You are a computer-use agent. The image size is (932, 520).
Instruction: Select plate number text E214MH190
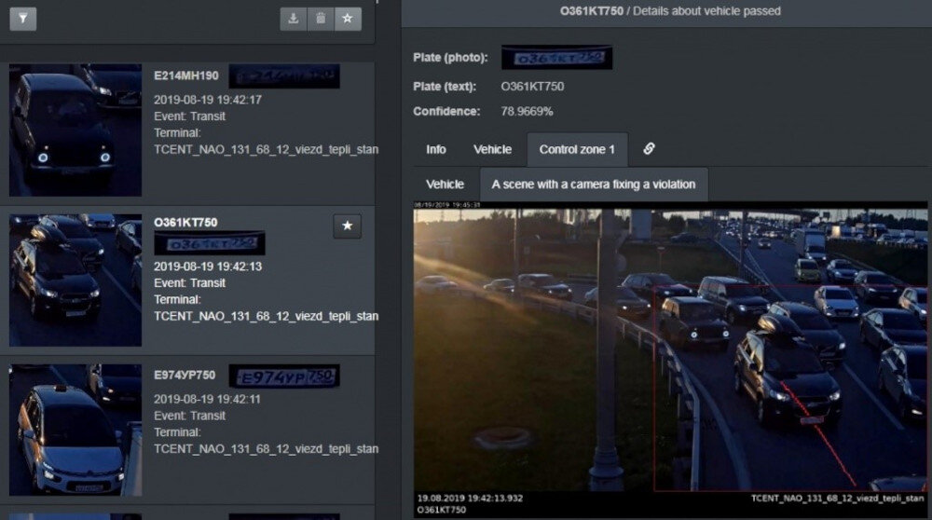pyautogui.click(x=186, y=75)
